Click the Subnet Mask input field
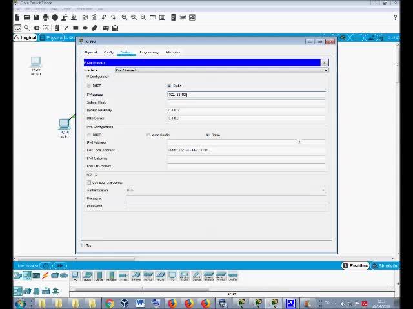The height and width of the screenshot is (309, 413). point(247,102)
